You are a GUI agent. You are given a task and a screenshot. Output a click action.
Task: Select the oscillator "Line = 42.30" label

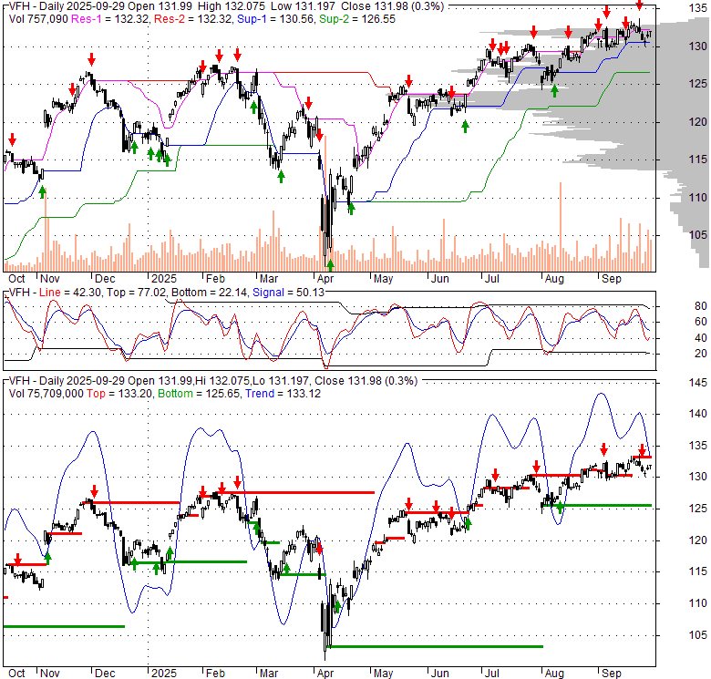click(70, 293)
